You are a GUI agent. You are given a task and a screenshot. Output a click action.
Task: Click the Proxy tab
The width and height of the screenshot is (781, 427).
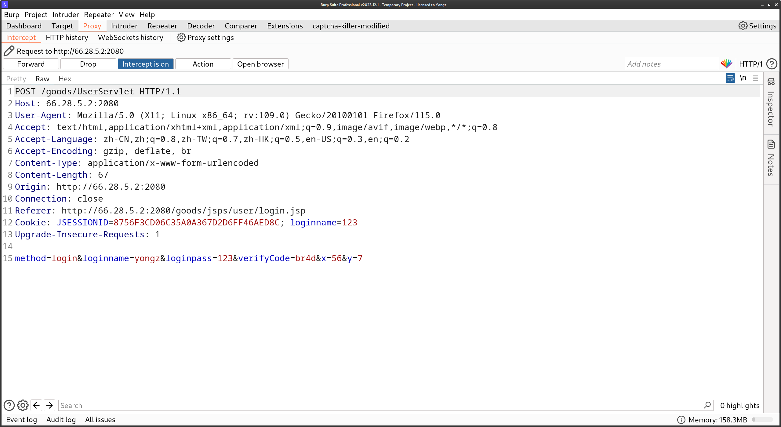pos(92,26)
